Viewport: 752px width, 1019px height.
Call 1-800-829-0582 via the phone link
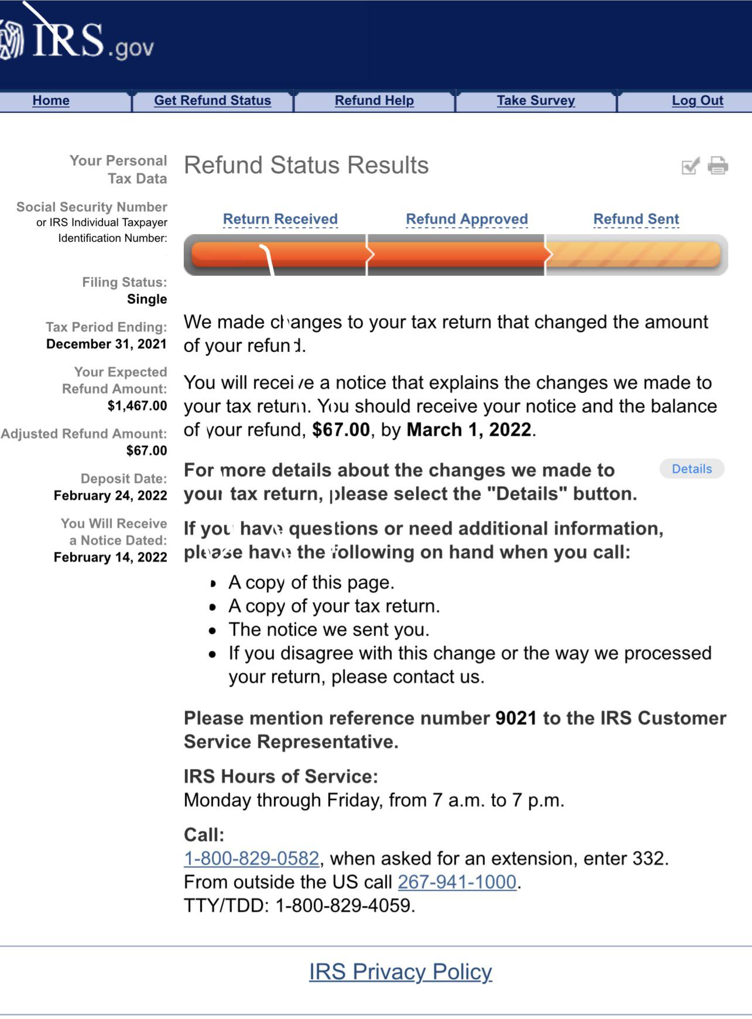pyautogui.click(x=252, y=859)
